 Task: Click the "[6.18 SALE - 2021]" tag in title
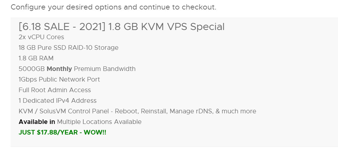(x=62, y=26)
